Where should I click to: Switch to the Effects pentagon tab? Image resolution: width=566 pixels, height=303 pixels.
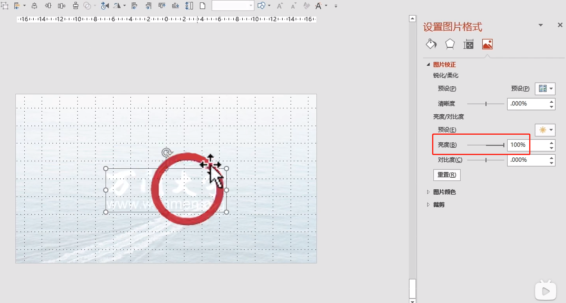click(x=450, y=44)
